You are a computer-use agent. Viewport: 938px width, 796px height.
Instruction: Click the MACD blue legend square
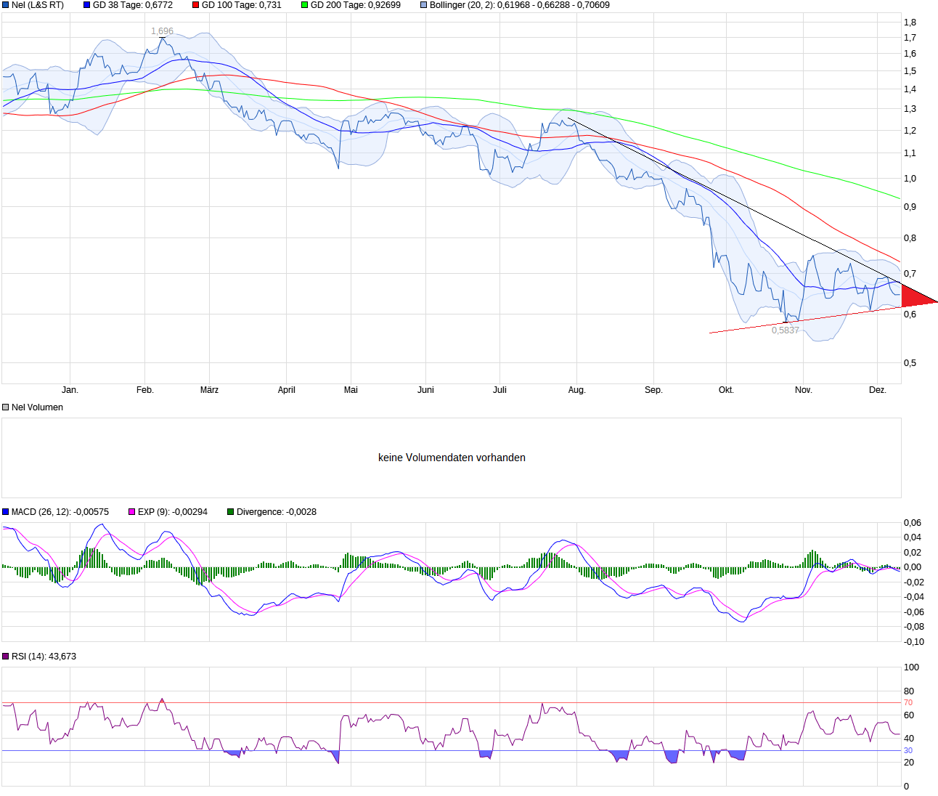pos(6,512)
